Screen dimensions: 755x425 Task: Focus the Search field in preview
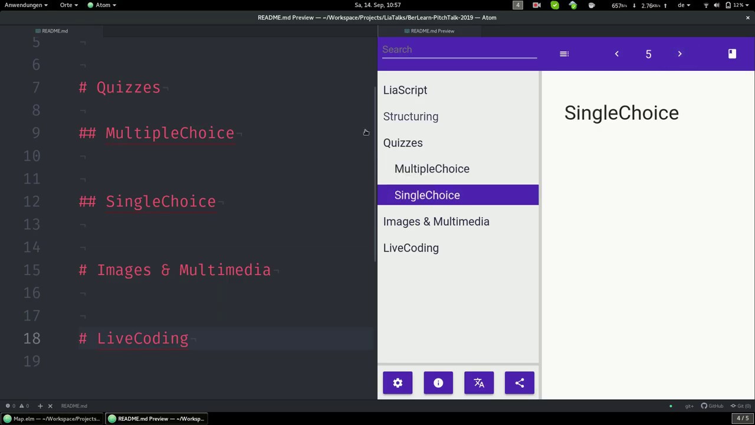(x=459, y=50)
